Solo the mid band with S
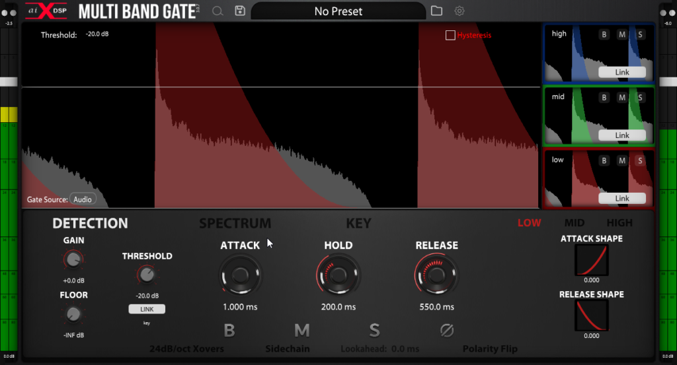This screenshot has height=365, width=677. pos(640,98)
